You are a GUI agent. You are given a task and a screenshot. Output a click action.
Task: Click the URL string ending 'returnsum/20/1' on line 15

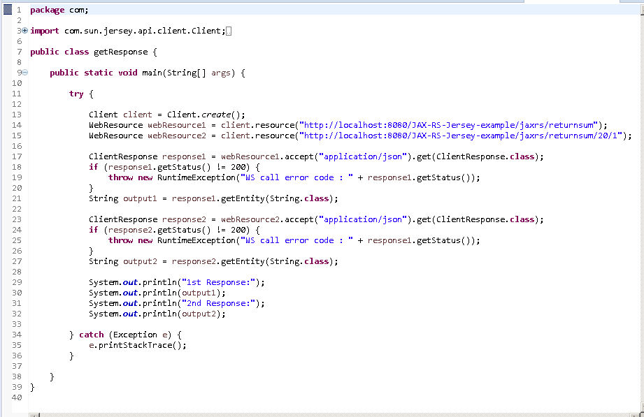pyautogui.click(x=461, y=136)
